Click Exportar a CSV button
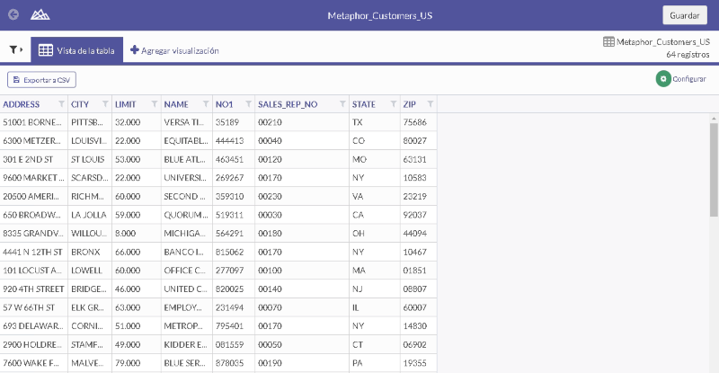The width and height of the screenshot is (719, 373). tap(41, 80)
